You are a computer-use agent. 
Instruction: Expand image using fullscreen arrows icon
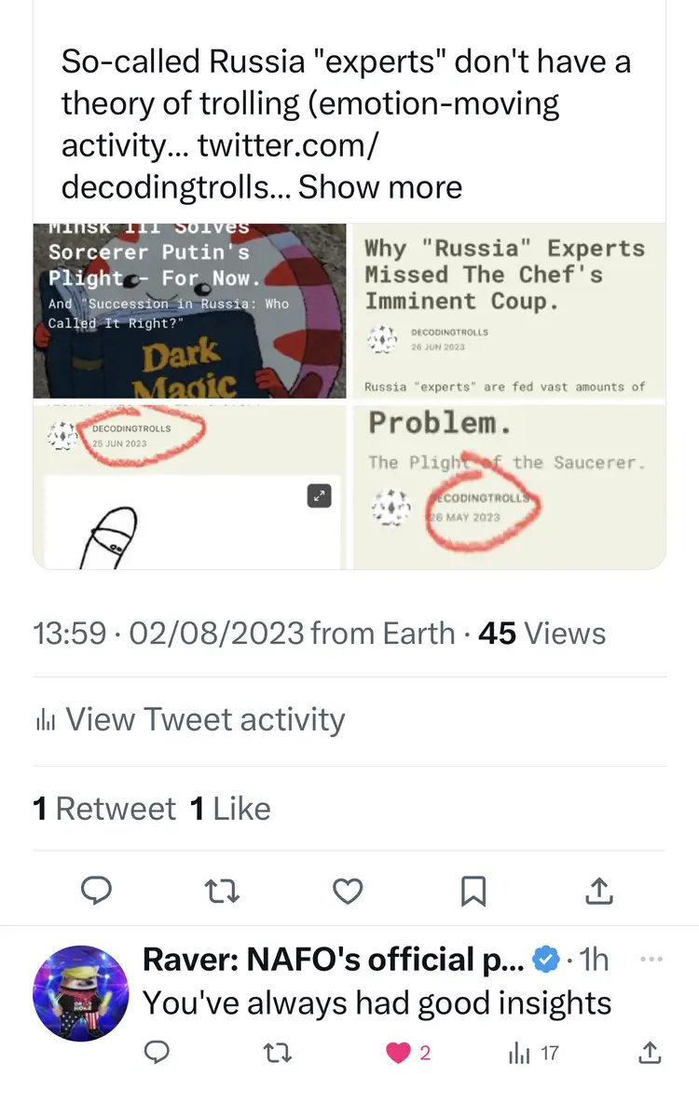click(320, 497)
